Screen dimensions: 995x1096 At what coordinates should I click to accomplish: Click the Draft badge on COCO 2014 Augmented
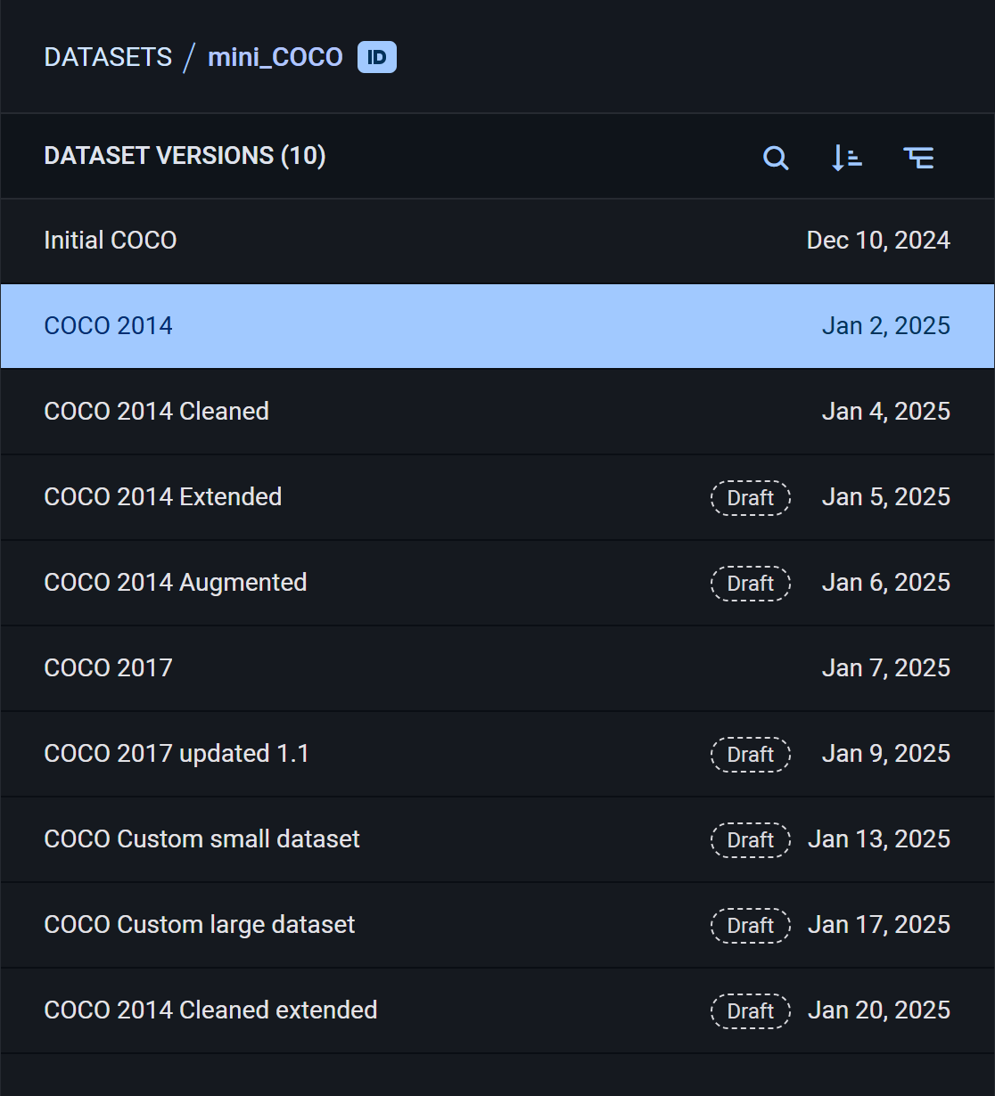tap(750, 583)
